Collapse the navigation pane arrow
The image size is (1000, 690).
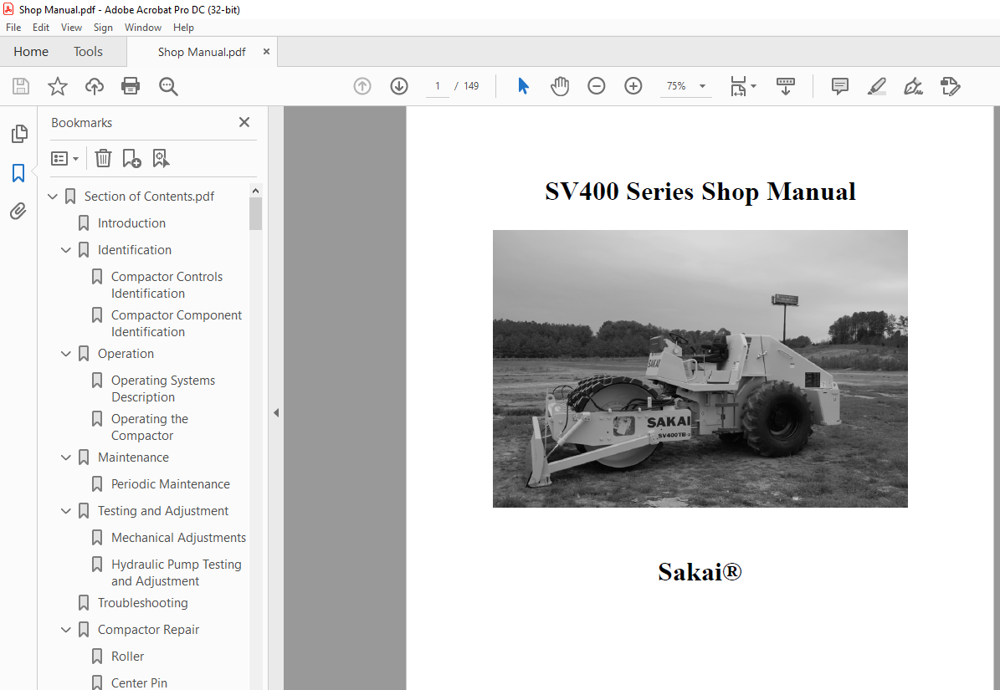coord(276,413)
